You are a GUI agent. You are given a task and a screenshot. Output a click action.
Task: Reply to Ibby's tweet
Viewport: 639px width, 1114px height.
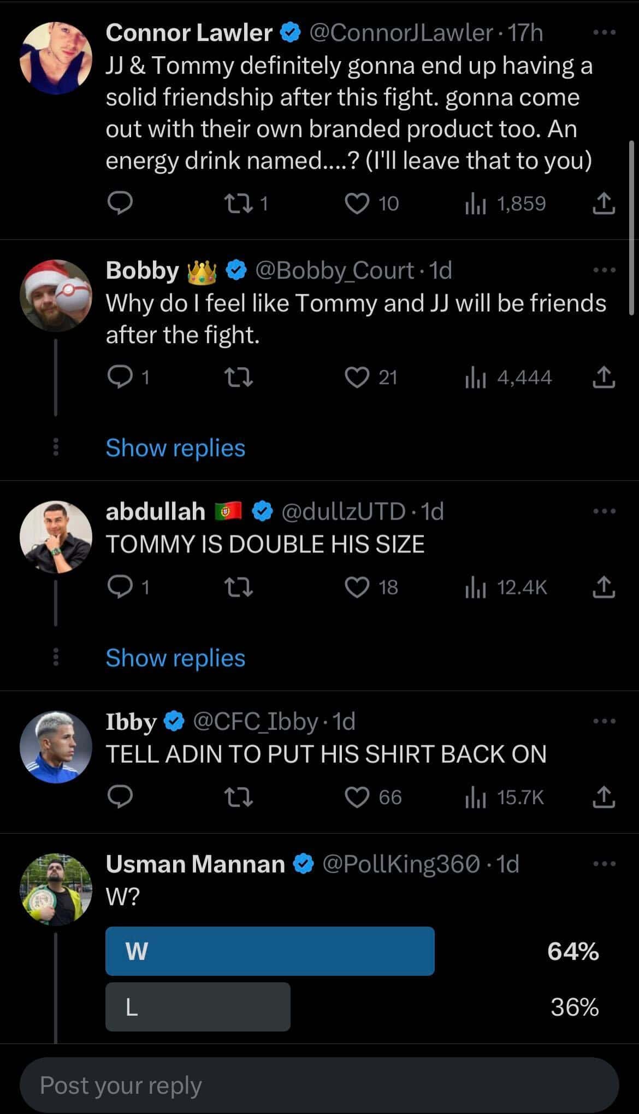(120, 798)
